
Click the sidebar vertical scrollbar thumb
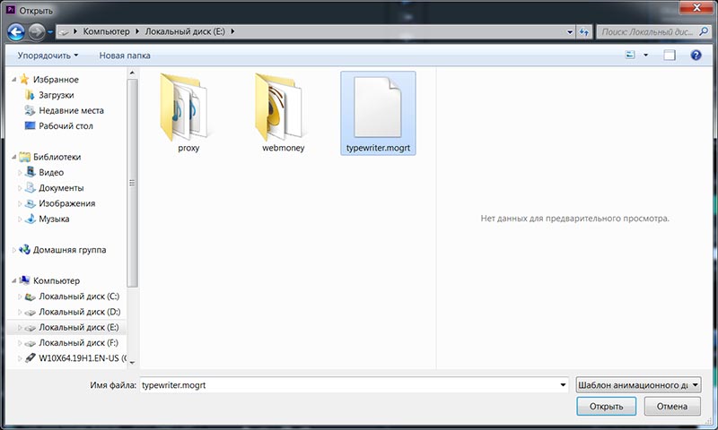coord(132,183)
